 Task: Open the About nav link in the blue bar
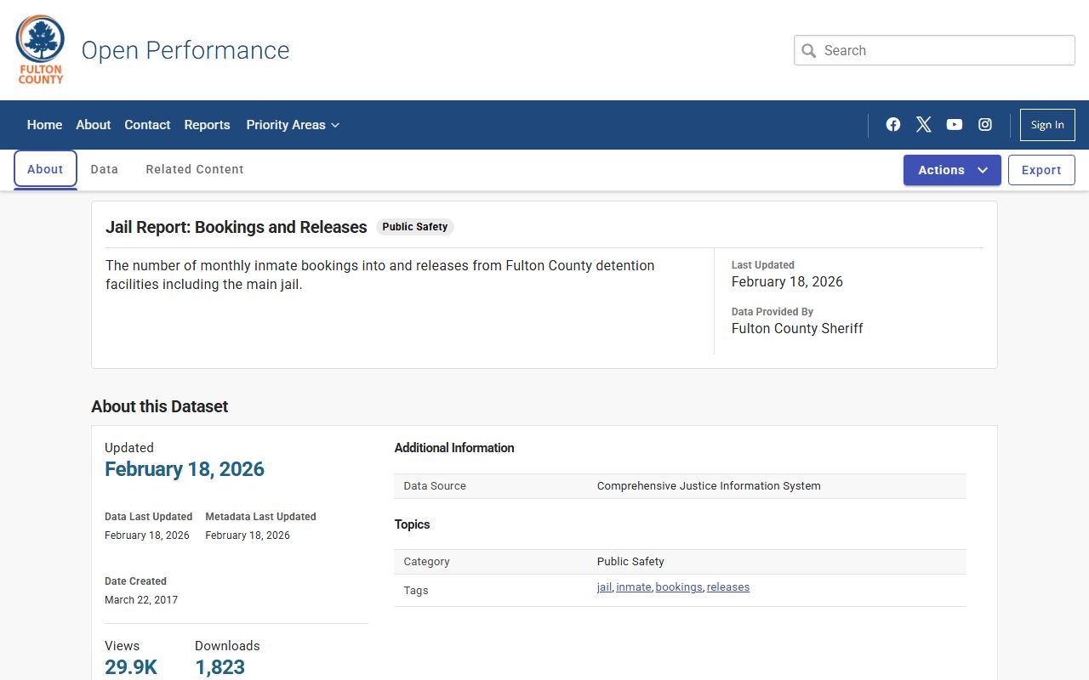(94, 125)
